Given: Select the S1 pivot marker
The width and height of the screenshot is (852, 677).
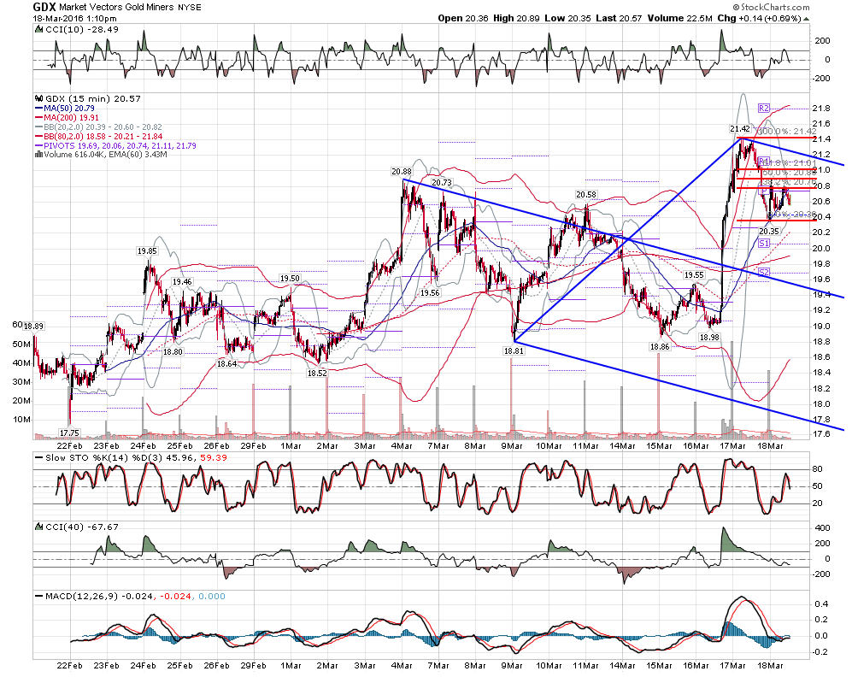Looking at the screenshot, I should click(x=764, y=244).
